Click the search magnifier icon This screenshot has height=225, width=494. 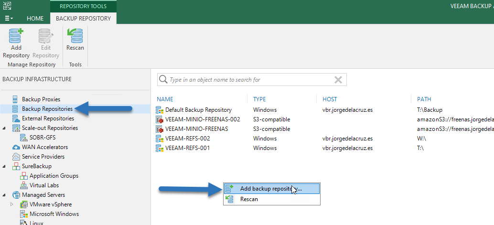point(163,79)
